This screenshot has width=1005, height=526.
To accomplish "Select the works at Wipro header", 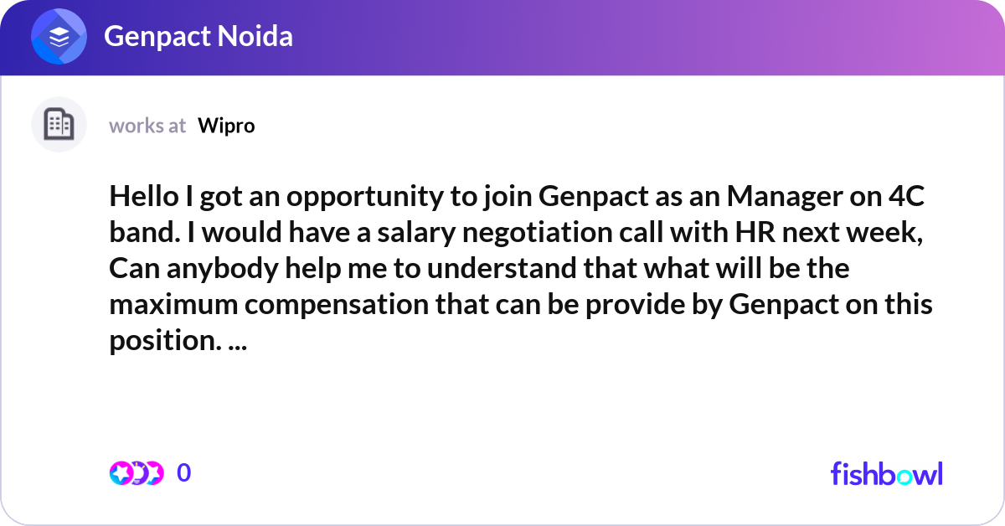I will [x=147, y=126].
